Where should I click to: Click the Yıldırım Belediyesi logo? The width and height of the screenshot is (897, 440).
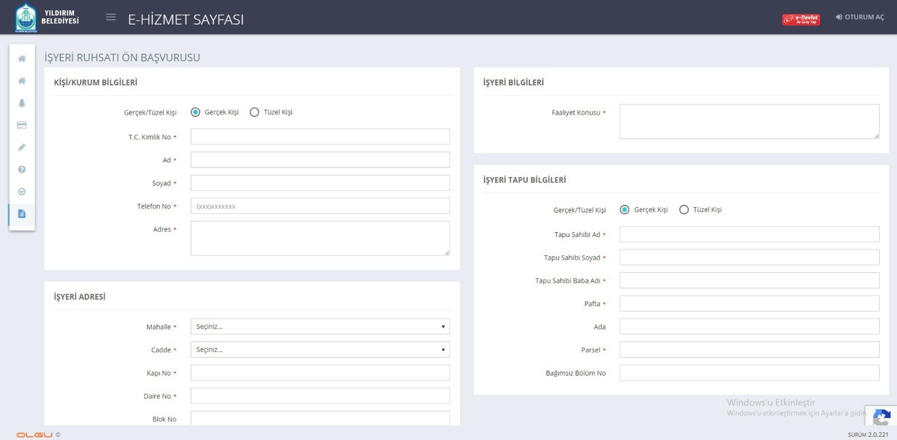pyautogui.click(x=47, y=17)
